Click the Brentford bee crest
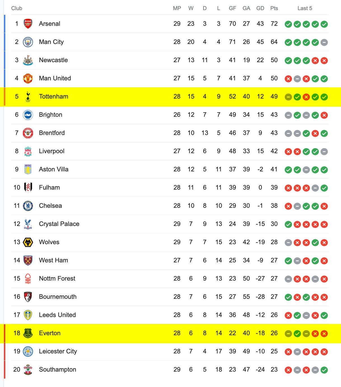Screen dimensions: 341x387 tap(28, 133)
